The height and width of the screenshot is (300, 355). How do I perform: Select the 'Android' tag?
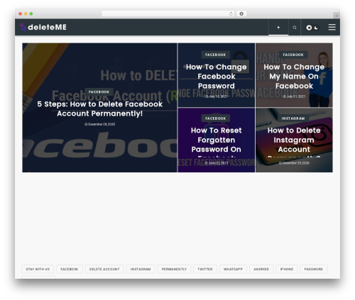(261, 269)
